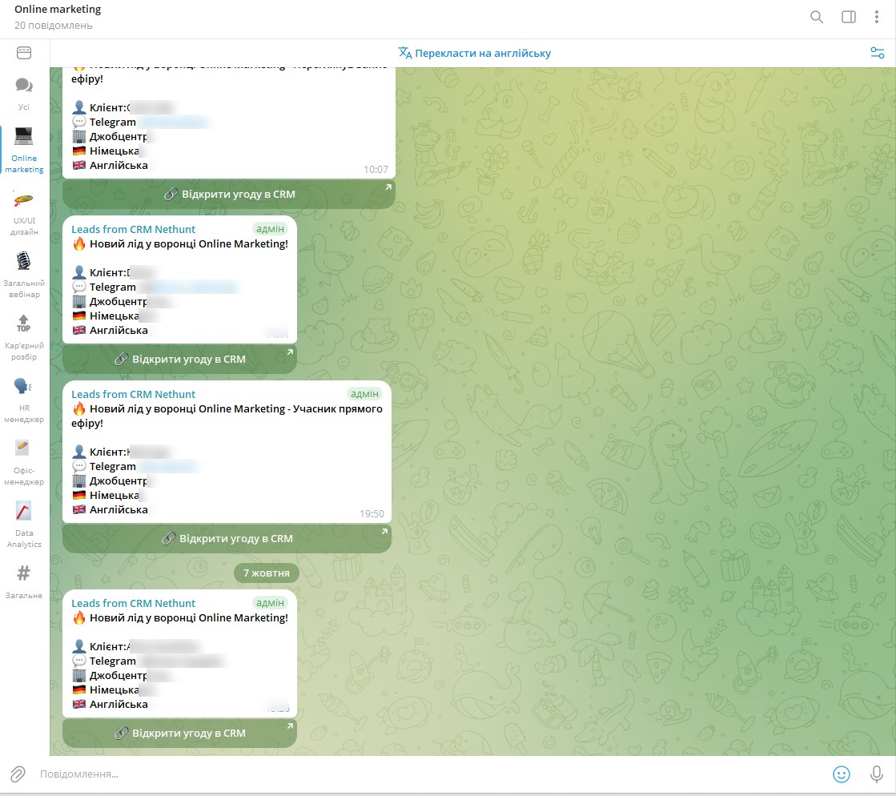Click the 10:07 message timestamp
896x796 pixels.
pyautogui.click(x=376, y=170)
